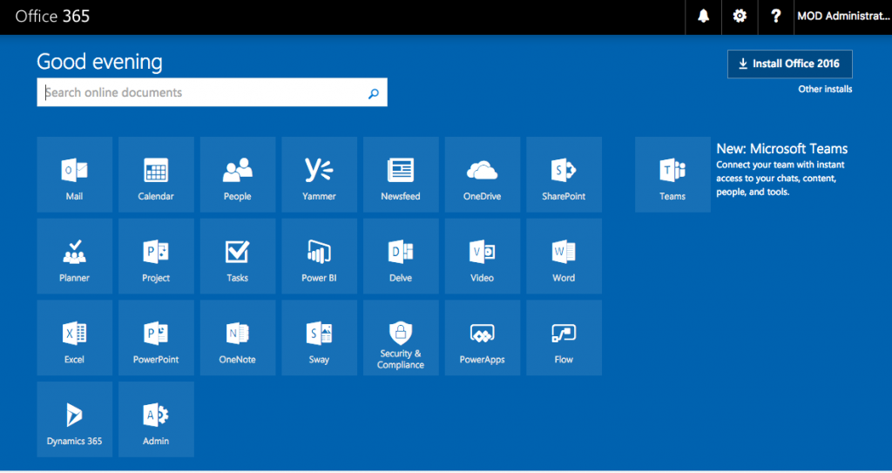Open the Video app tile
Image resolution: width=892 pixels, height=473 pixels.
pyautogui.click(x=483, y=256)
